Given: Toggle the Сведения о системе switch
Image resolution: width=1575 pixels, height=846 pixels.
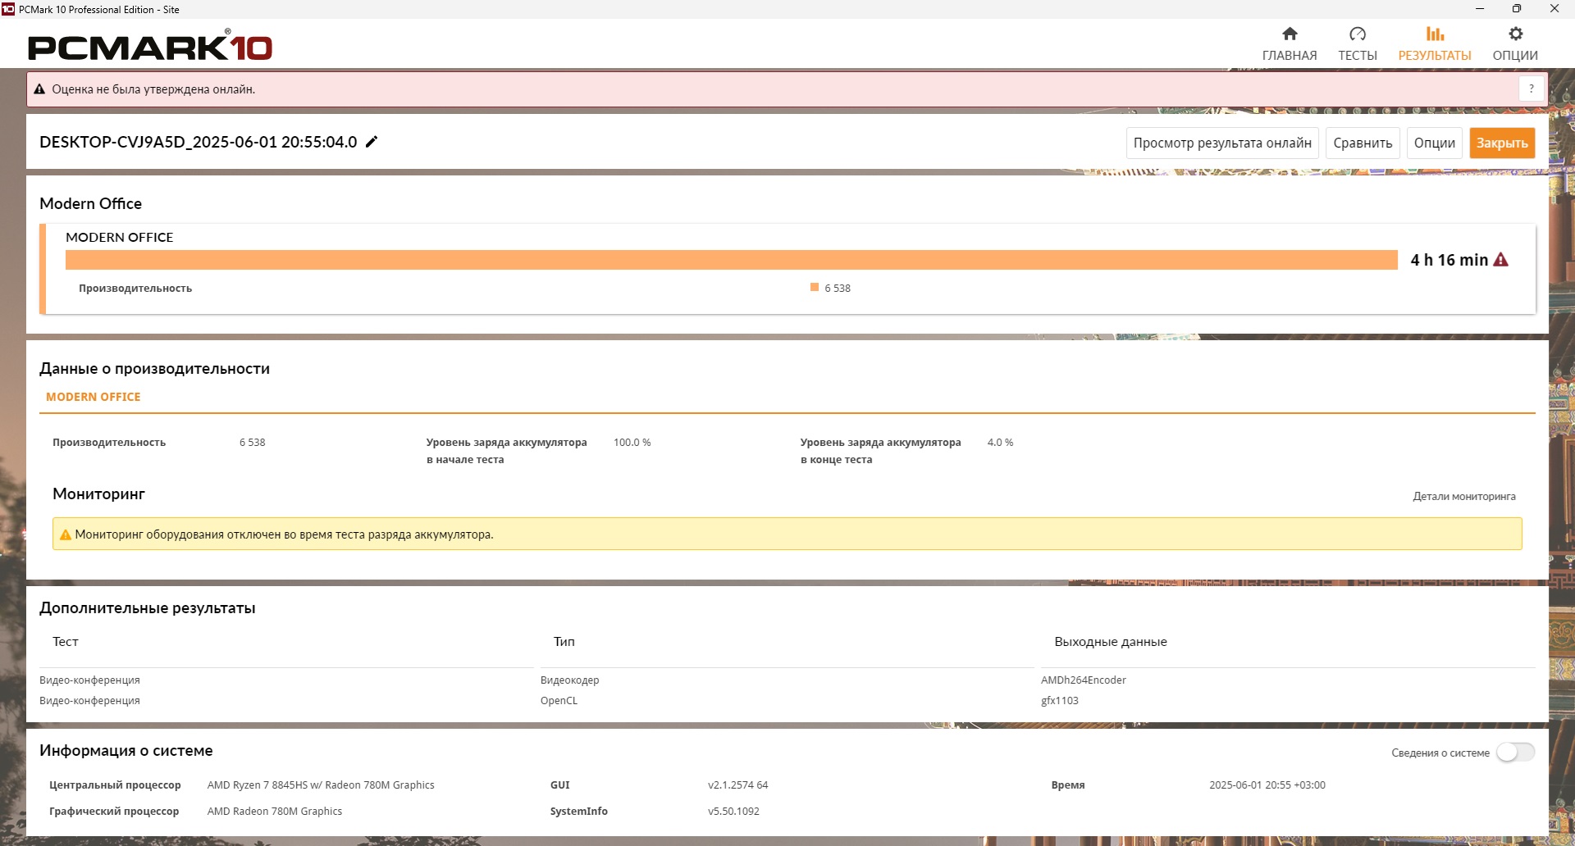Looking at the screenshot, I should (x=1515, y=753).
